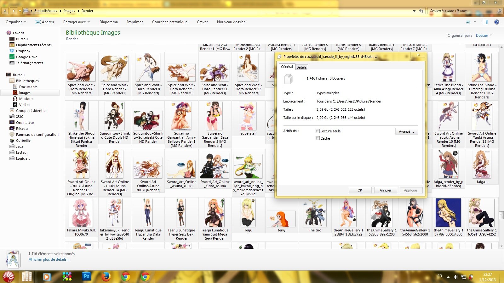Image resolution: width=504 pixels, height=283 pixels.
Task: Switch to the Détails tab
Action: click(x=301, y=67)
